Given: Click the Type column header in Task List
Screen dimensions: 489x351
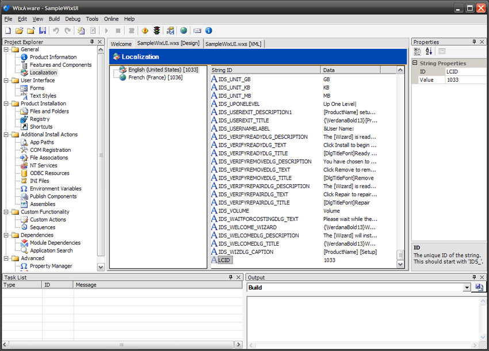Looking at the screenshot, I should tap(22, 285).
